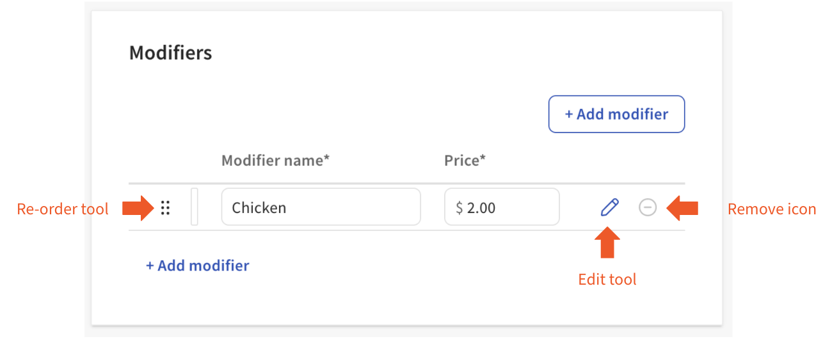Click the outlined Add modifier button
Screen dimensions: 823x357
(x=616, y=115)
